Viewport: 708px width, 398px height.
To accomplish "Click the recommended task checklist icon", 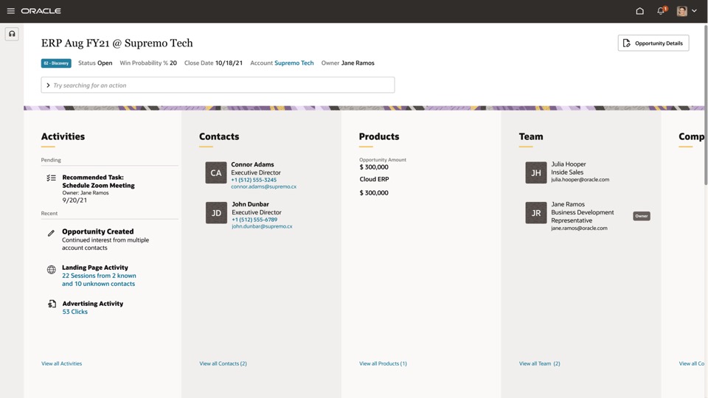I will click(51, 178).
